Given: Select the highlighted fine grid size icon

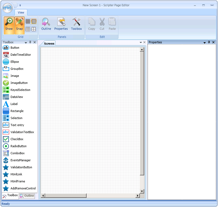Looking at the screenshot, I should pyautogui.click(x=34, y=21).
